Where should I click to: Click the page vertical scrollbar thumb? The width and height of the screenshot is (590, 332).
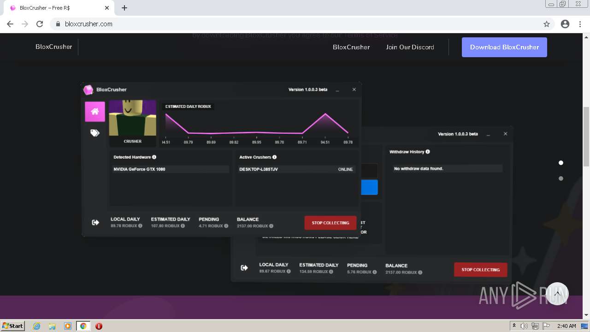(586, 136)
